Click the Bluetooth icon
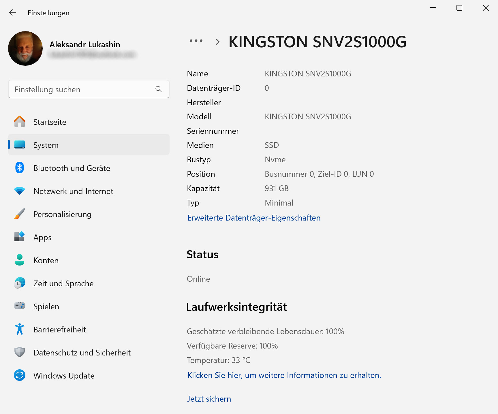Screen dimensions: 498x414 pyautogui.click(x=20, y=168)
